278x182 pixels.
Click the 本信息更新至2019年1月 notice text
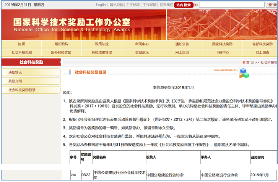pos(173,87)
